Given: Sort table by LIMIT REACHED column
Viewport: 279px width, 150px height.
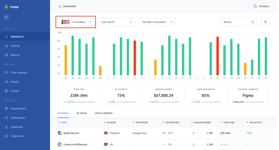Looking at the screenshot, I should point(171,123).
